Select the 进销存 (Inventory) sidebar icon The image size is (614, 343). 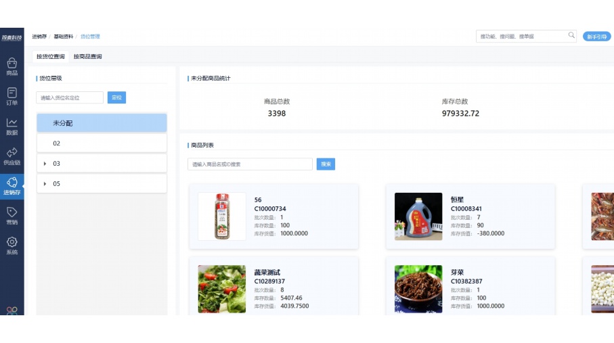[12, 185]
